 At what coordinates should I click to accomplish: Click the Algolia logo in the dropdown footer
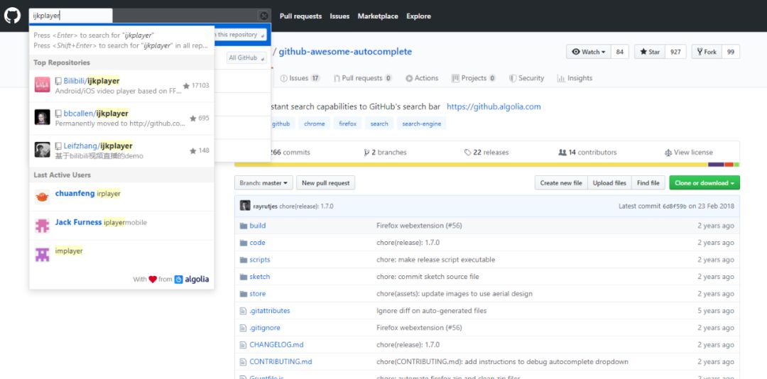[192, 279]
